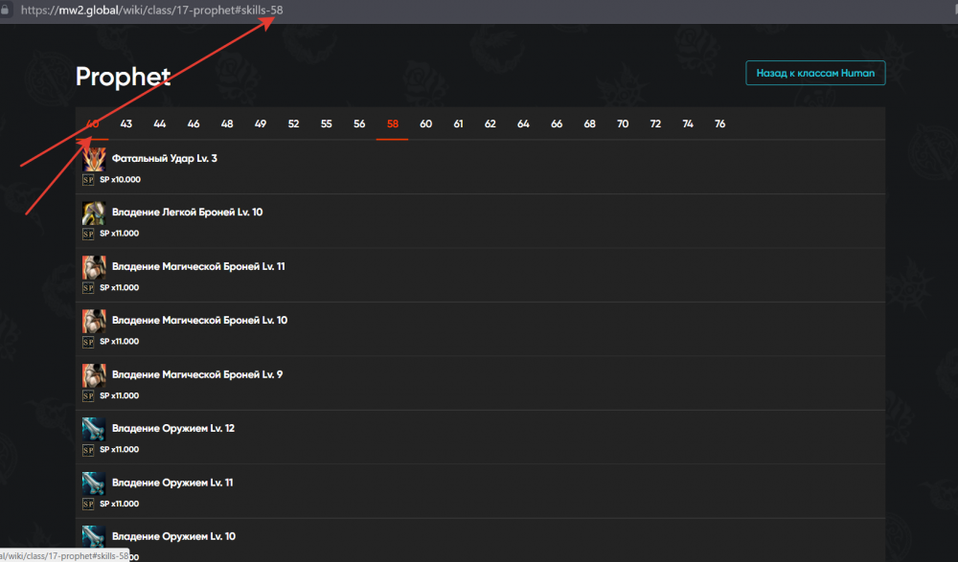
Task: Go to the level 40 tab
Action: tap(92, 124)
